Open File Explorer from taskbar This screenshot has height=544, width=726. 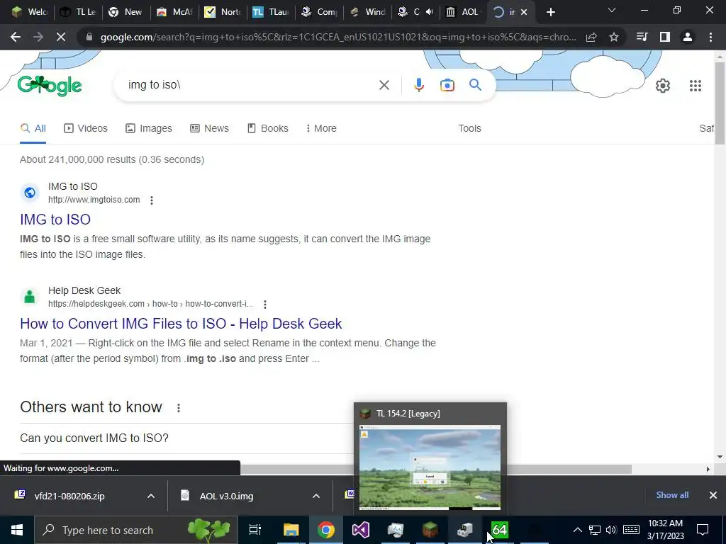(x=291, y=530)
